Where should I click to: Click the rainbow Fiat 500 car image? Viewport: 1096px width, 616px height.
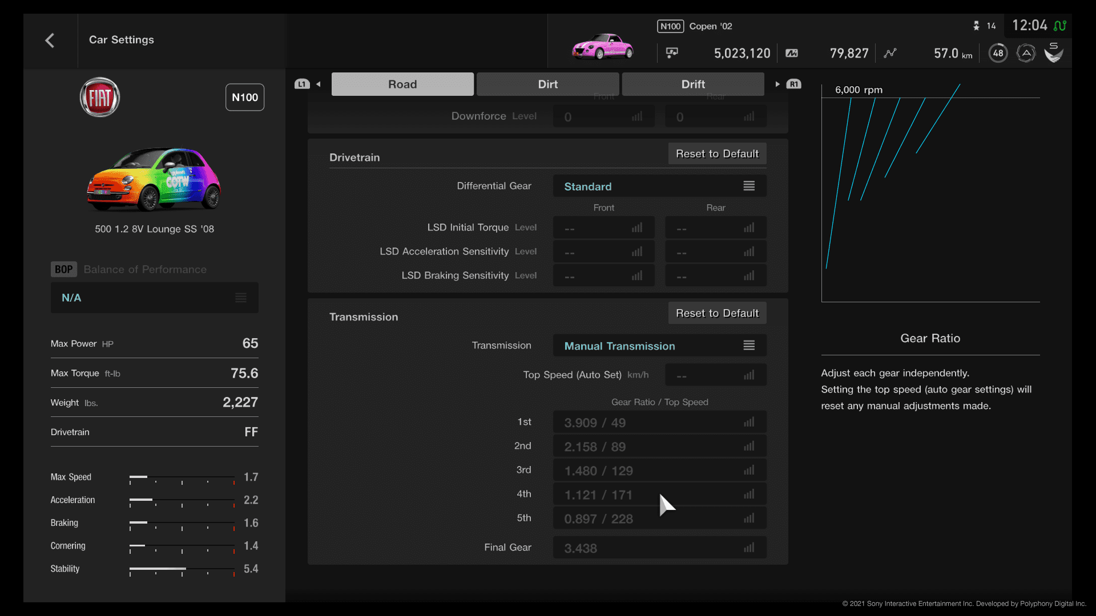coord(154,179)
